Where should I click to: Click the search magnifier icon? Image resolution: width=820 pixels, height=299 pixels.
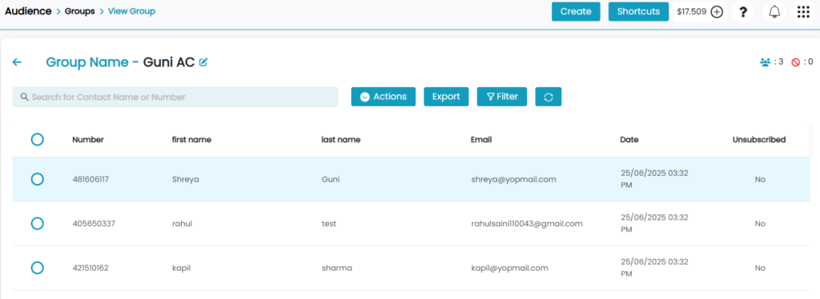(24, 97)
